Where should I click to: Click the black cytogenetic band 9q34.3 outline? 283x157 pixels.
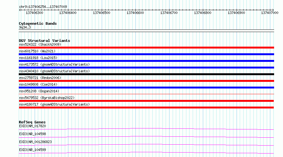[146, 31]
